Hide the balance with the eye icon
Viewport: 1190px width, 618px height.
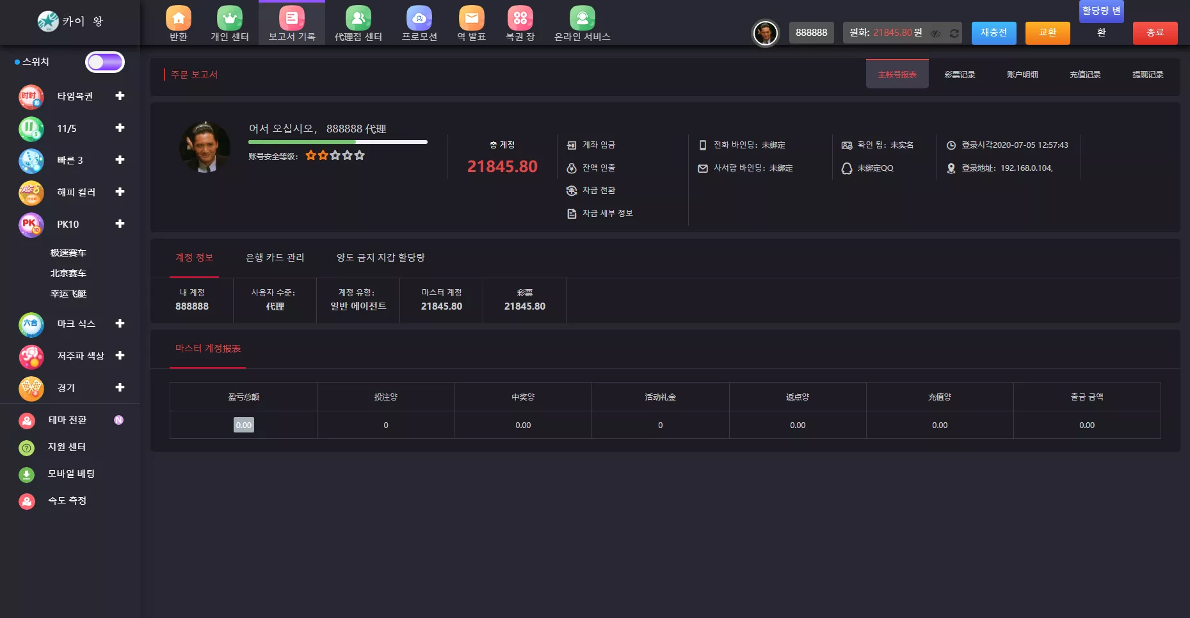(x=935, y=33)
